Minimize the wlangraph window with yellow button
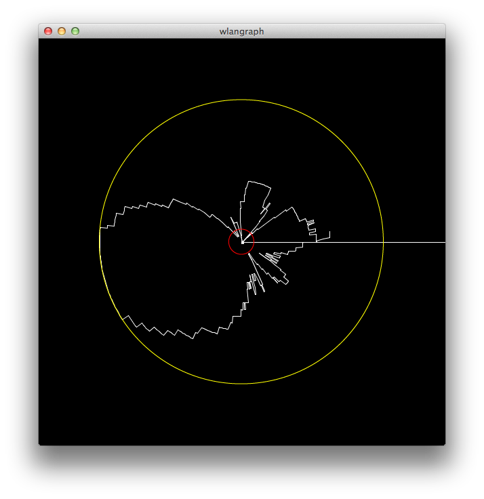This screenshot has height=499, width=484. [62, 31]
